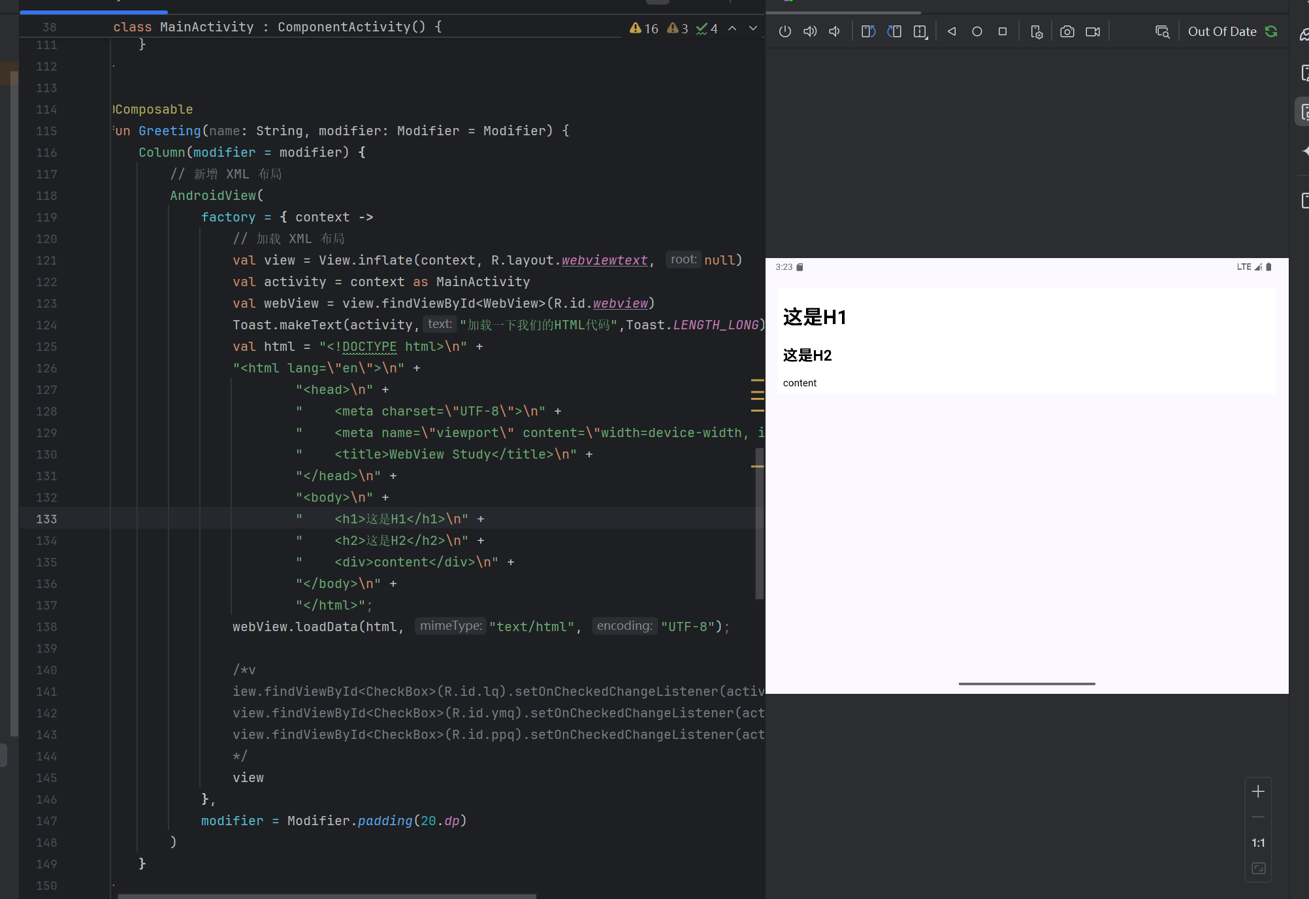The width and height of the screenshot is (1309, 899).
Task: Click the emulator status bar clock 3:23
Action: pos(784,267)
